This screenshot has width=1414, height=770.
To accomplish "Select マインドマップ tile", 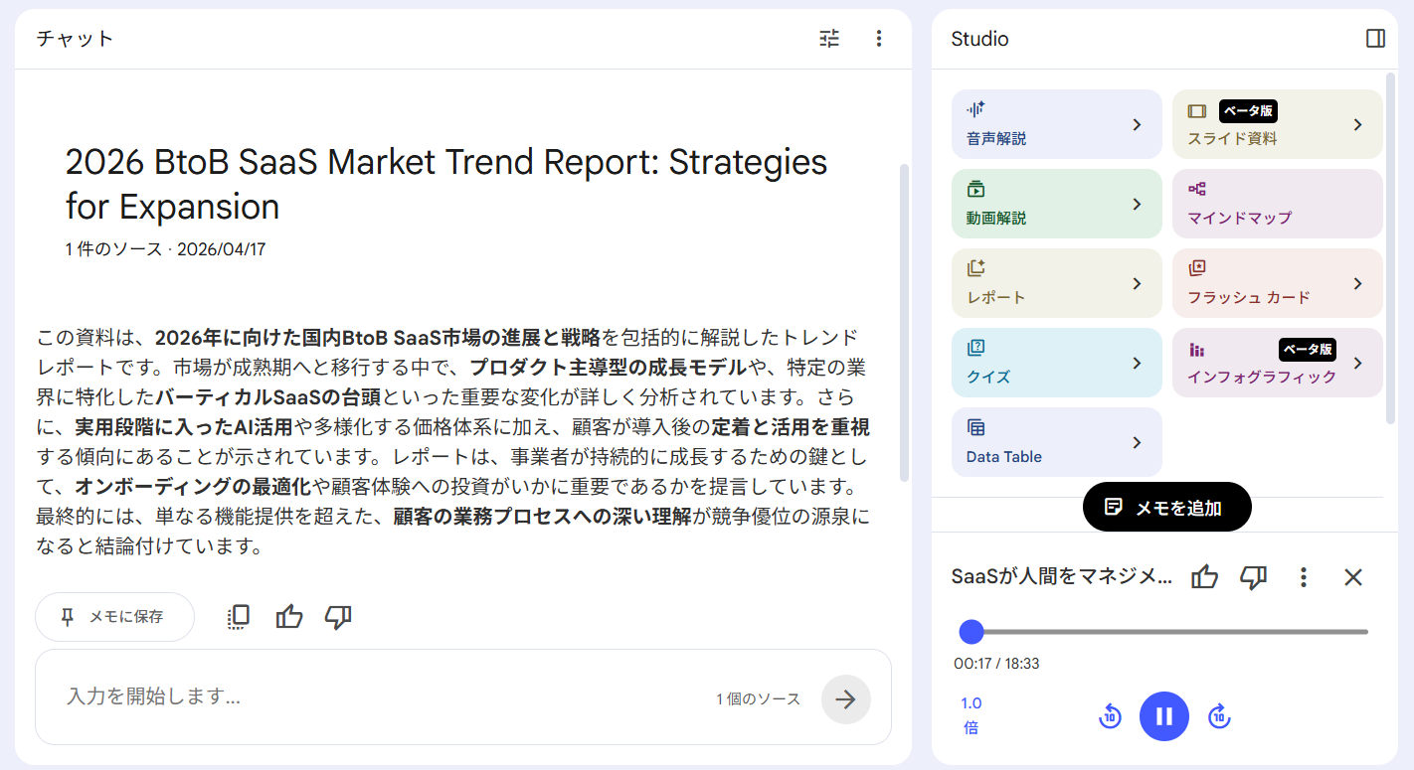I will tap(1278, 204).
